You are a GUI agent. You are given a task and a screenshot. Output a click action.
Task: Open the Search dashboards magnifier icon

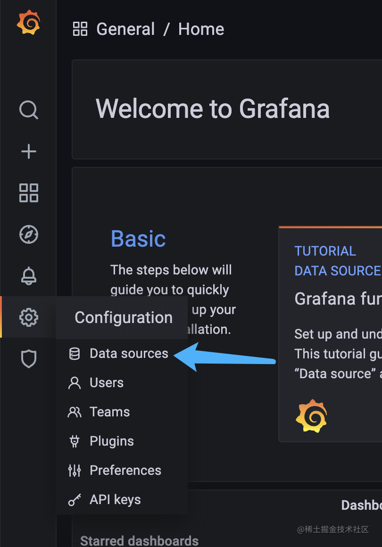point(28,110)
